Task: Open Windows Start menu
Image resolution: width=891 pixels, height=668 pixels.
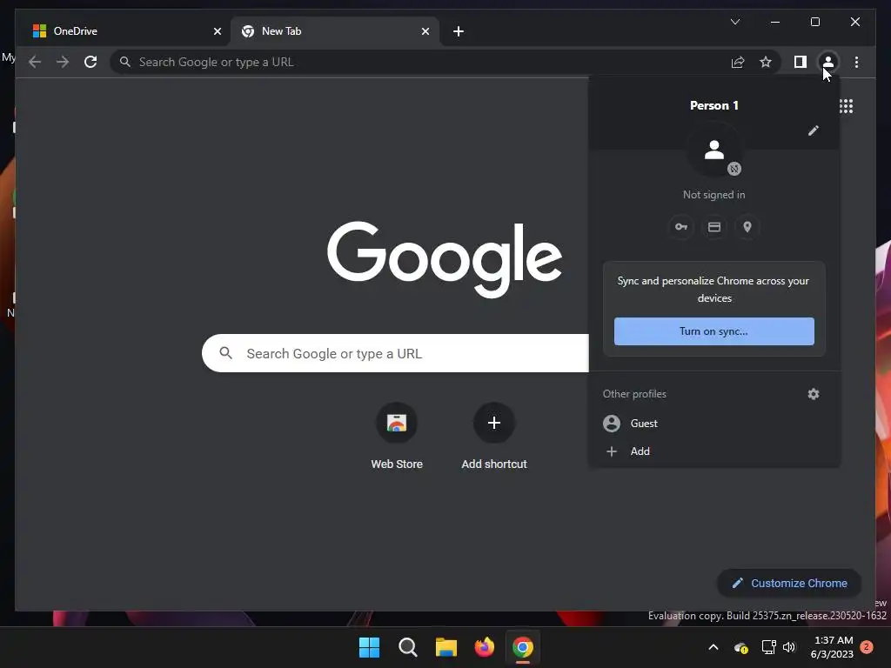Action: click(x=369, y=647)
